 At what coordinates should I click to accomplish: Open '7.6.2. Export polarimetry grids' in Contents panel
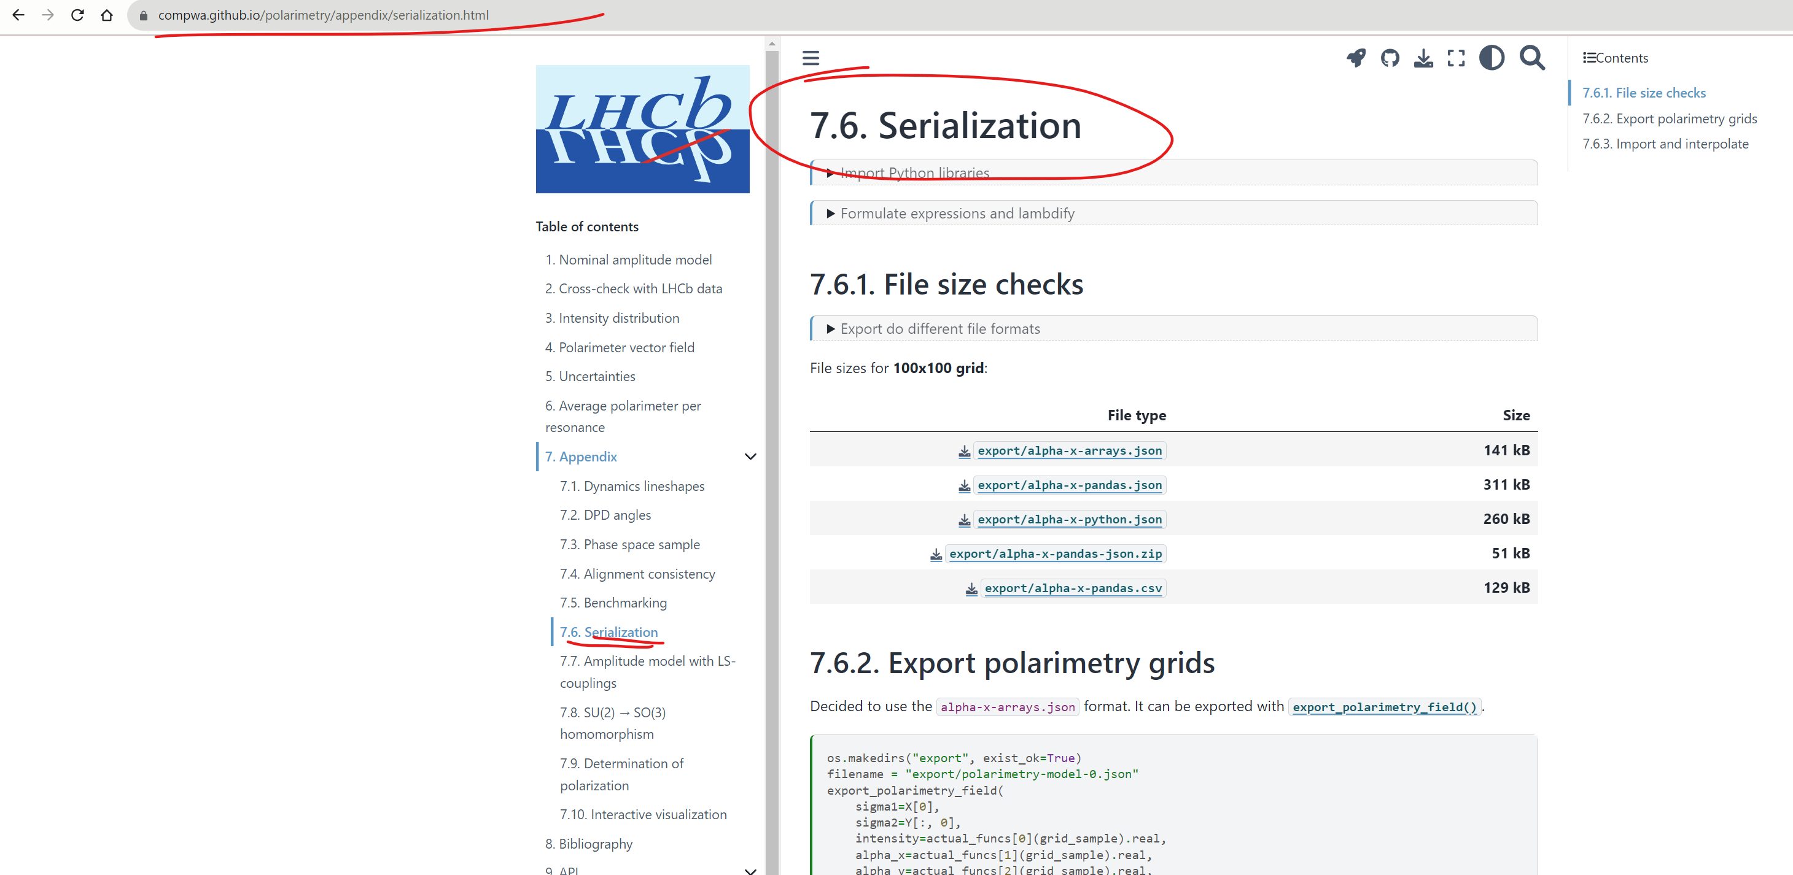tap(1670, 118)
